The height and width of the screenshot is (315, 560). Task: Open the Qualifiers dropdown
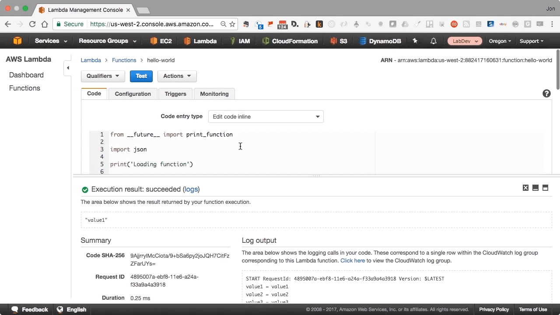point(103,76)
